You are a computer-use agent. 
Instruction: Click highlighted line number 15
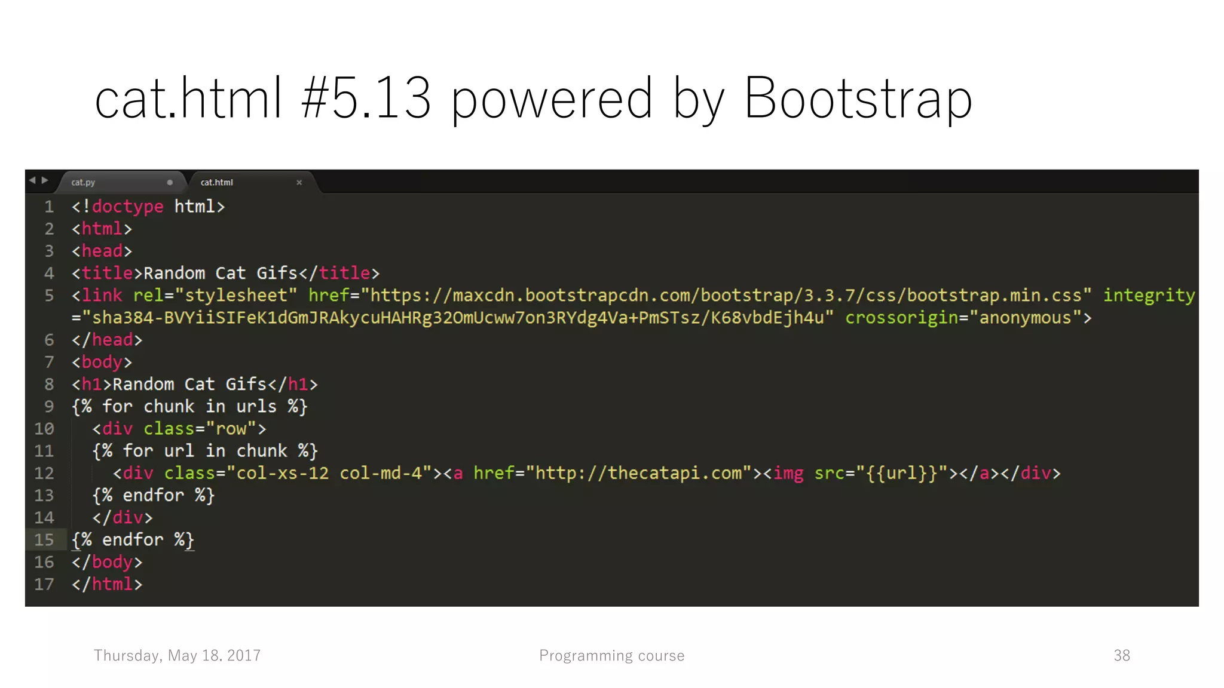pos(44,540)
